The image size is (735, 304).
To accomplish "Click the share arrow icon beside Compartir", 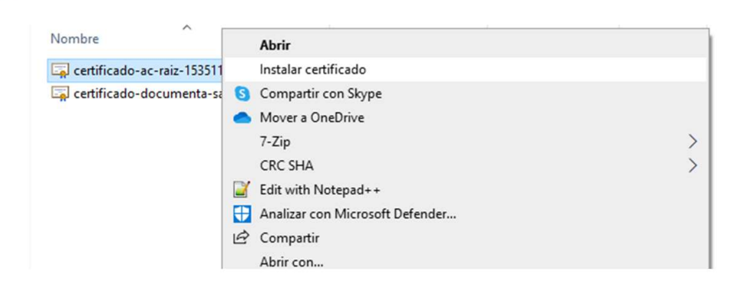I will (x=241, y=237).
